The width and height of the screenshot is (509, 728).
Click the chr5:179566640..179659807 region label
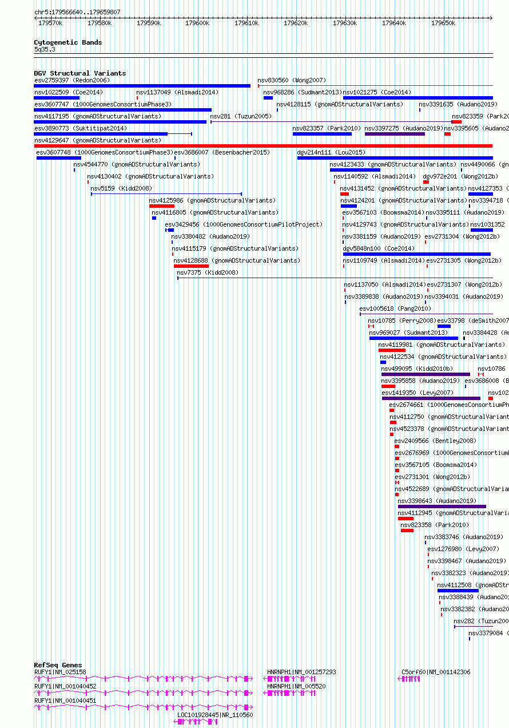(x=77, y=12)
